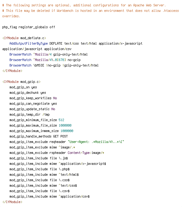Select the include mime ^application/csv$ line
182x207 pixels.
[49, 196]
